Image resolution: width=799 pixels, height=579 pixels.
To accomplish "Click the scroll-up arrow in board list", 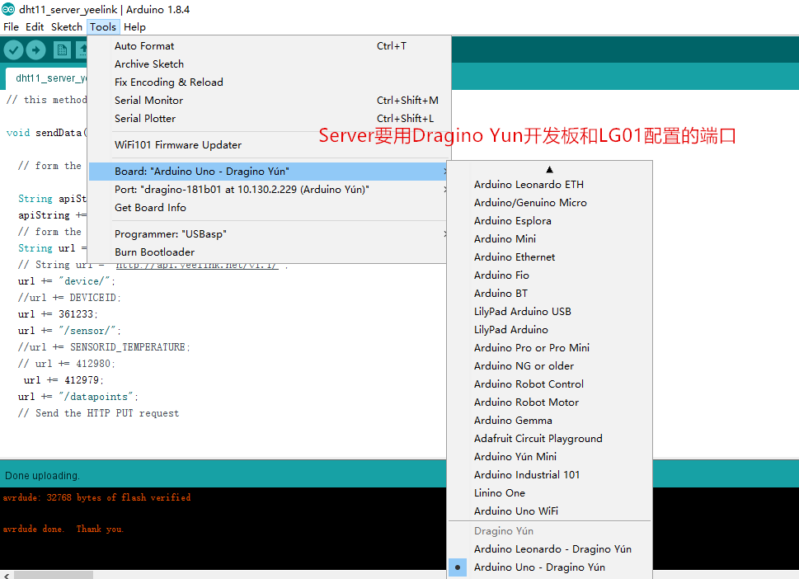I will point(549,169).
